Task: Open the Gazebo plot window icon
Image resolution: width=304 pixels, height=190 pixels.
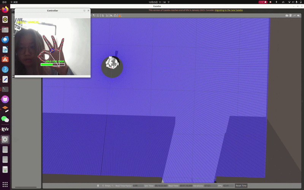Action: click(294, 16)
